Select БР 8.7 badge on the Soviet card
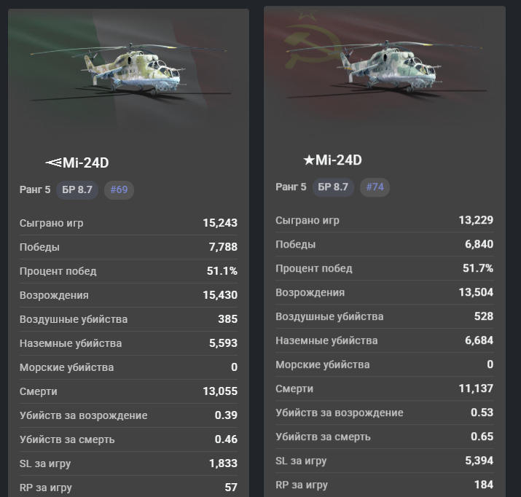This screenshot has width=521, height=497. pos(333,187)
